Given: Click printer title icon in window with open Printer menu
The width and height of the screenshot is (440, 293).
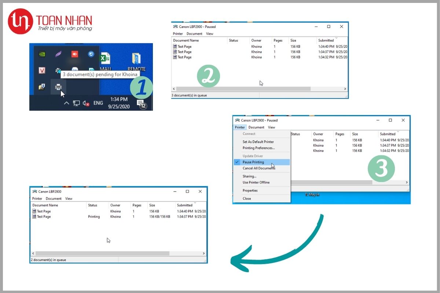Looking at the screenshot, I should pyautogui.click(x=237, y=120).
